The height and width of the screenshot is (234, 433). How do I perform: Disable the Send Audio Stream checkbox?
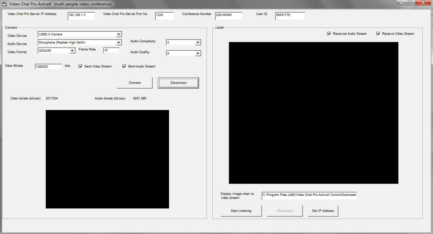click(124, 66)
